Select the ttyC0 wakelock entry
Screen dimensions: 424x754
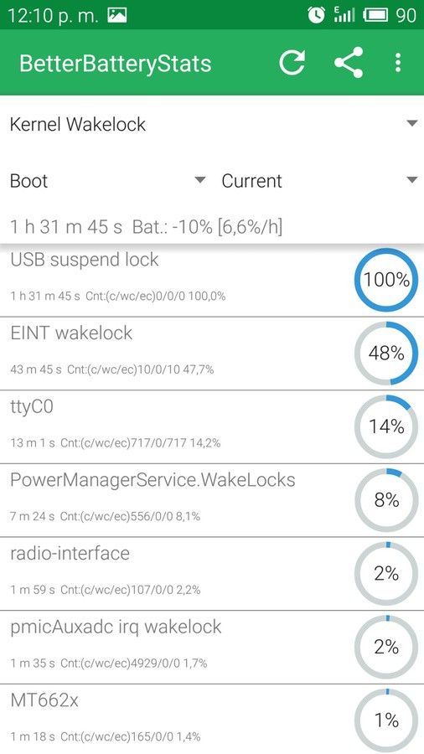[x=212, y=427]
